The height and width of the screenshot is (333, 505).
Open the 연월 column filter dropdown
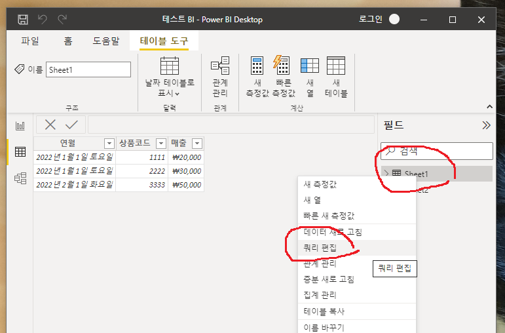(109, 143)
